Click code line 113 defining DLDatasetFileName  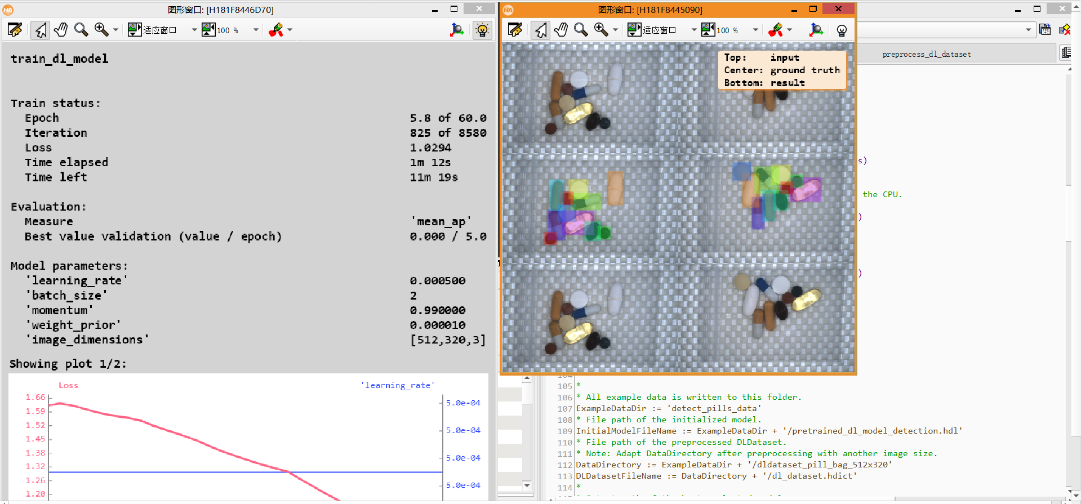pyautogui.click(x=717, y=476)
